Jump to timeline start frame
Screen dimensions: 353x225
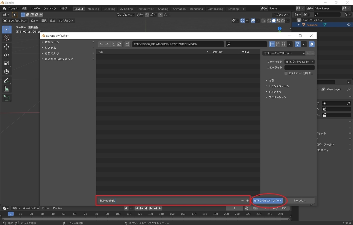click(137, 208)
